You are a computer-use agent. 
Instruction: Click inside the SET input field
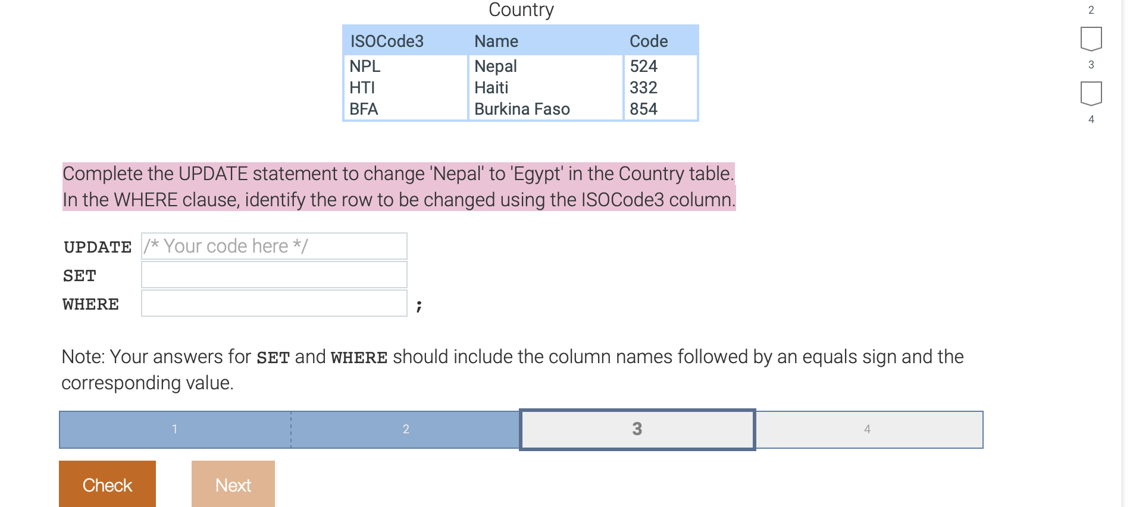point(274,275)
